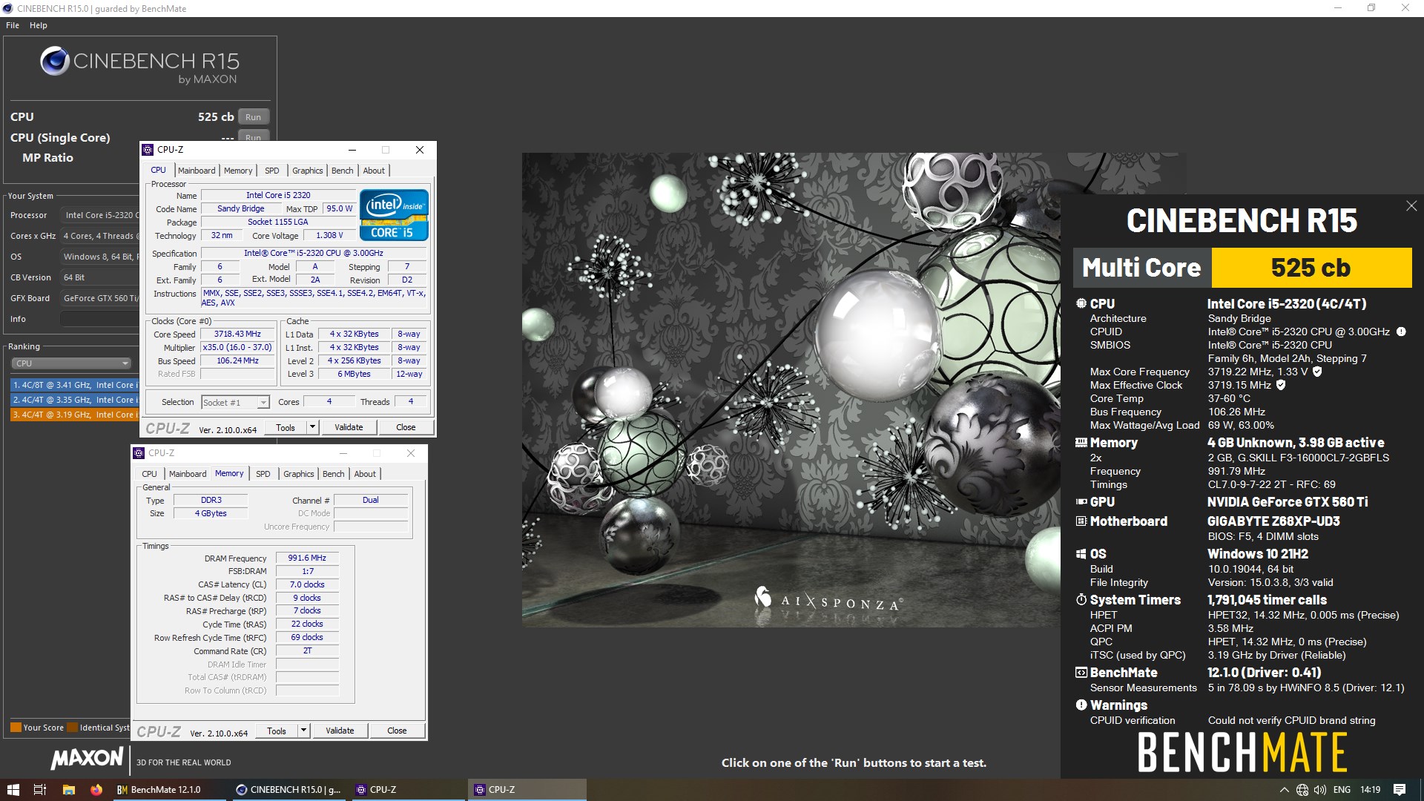Click the Windows OS icon in BenchMate panel
This screenshot has height=801, width=1424.
click(1081, 554)
